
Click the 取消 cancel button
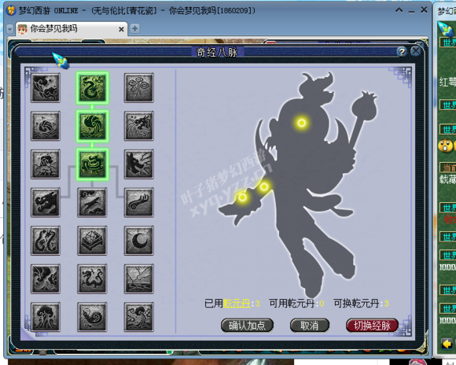click(310, 326)
